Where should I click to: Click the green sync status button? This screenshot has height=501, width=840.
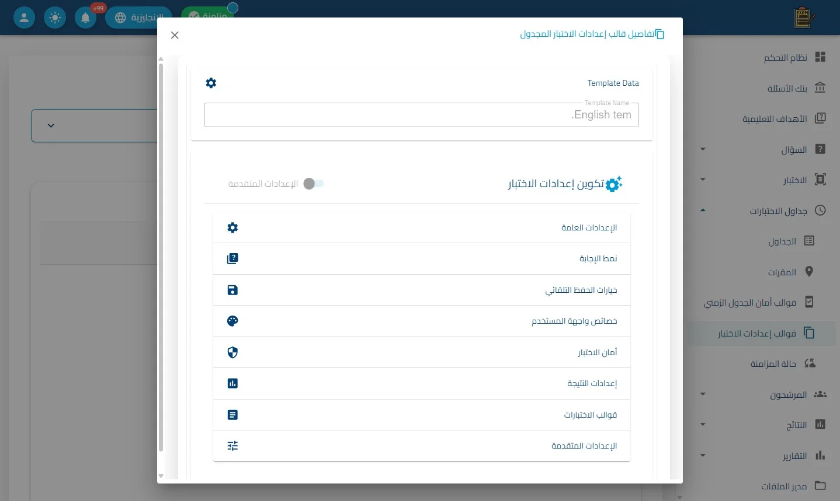tap(207, 16)
